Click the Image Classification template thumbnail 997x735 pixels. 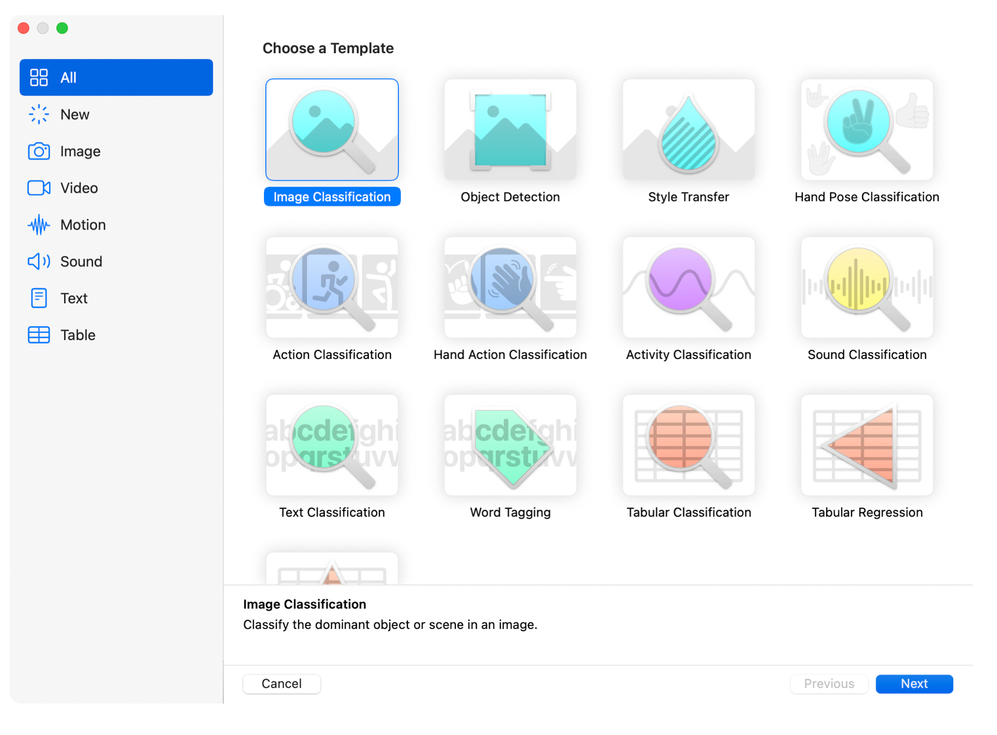331,130
